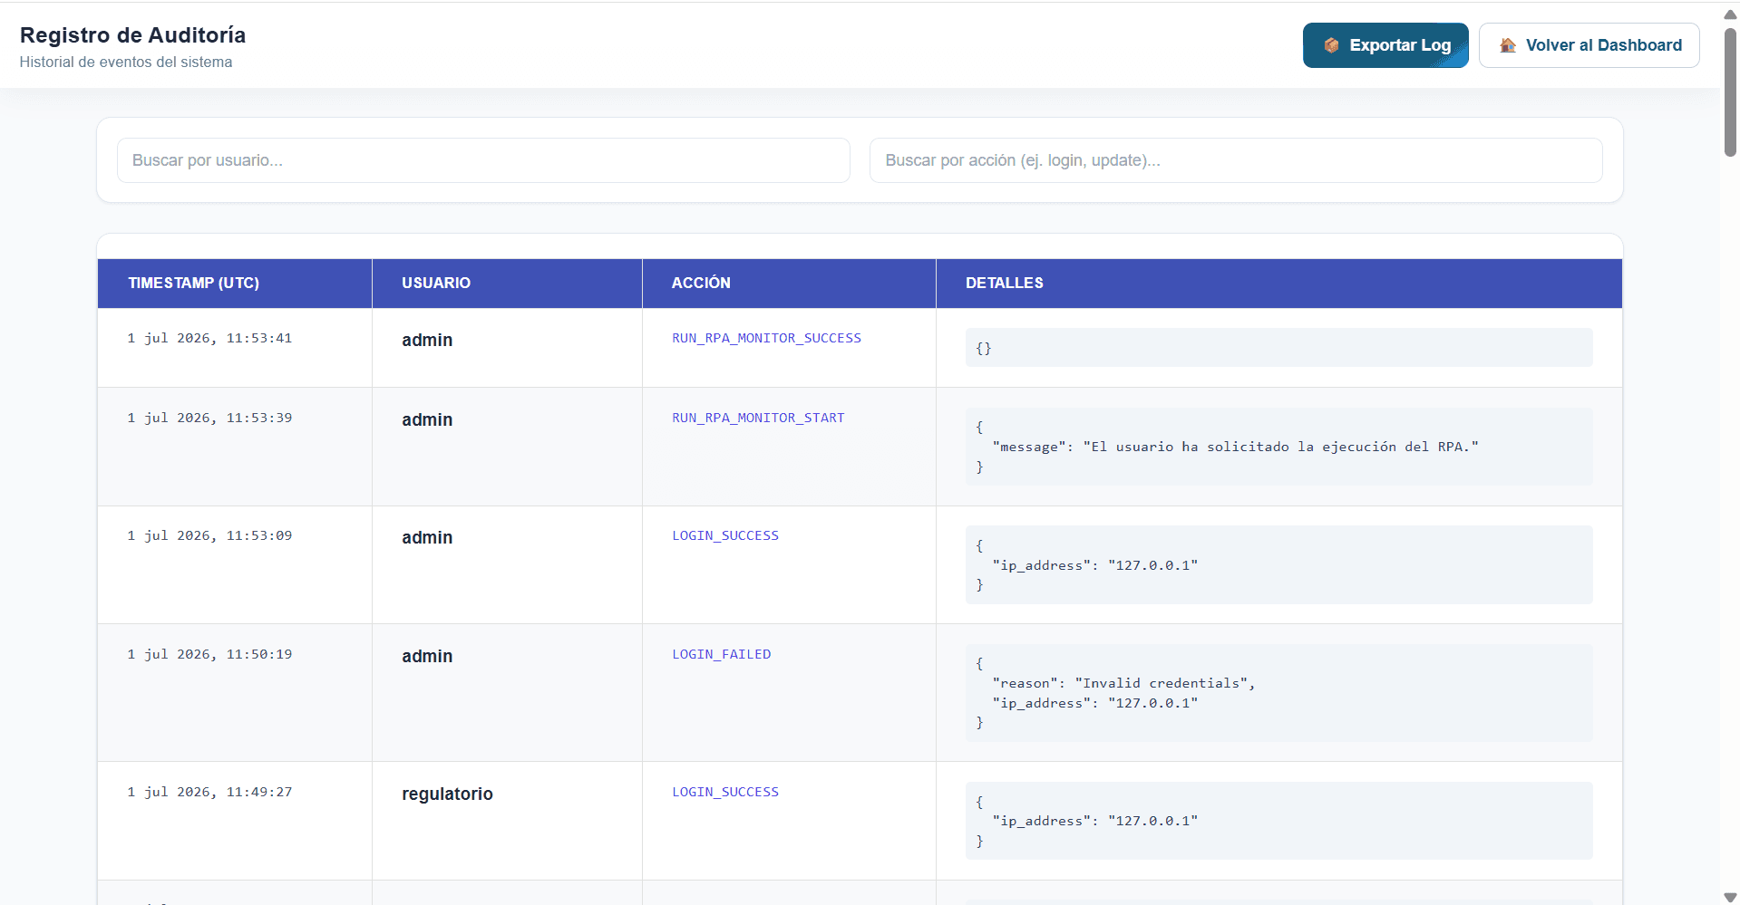1740x905 pixels.
Task: Select timestamp 1 jul 2026, 11:49:27
Action: click(209, 792)
